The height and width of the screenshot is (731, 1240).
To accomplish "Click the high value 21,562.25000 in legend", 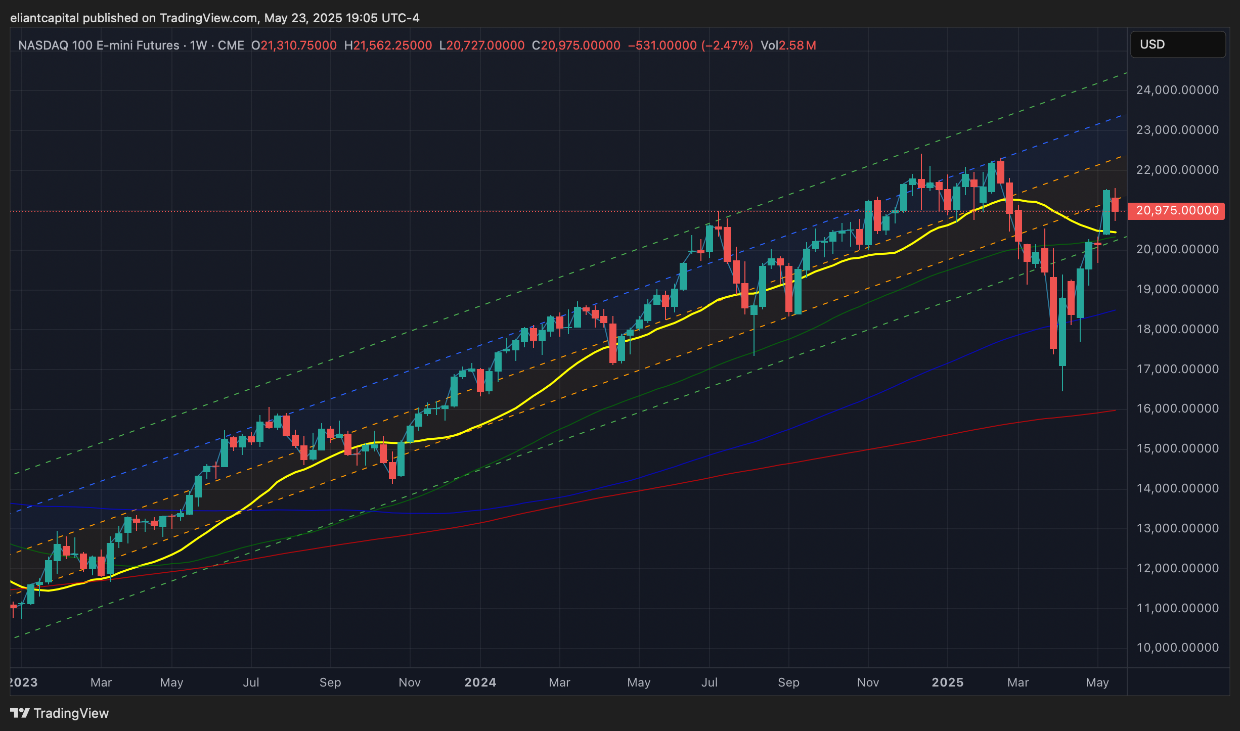I will point(392,45).
